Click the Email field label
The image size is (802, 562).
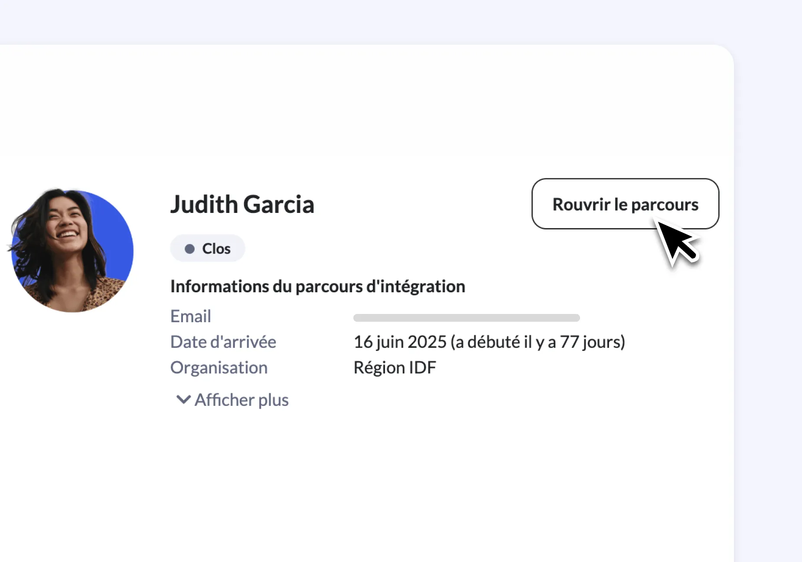pos(191,316)
